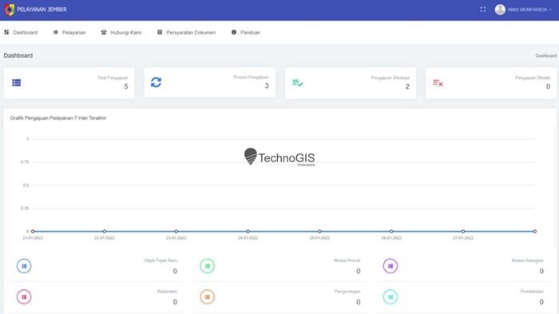Go to the Dashboard menu item
The height and width of the screenshot is (314, 559).
[x=21, y=33]
